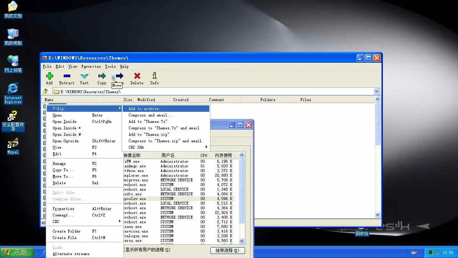Viewport: 458px width, 258px height.
Task: Open the Edit menu
Action: [x=60, y=66]
